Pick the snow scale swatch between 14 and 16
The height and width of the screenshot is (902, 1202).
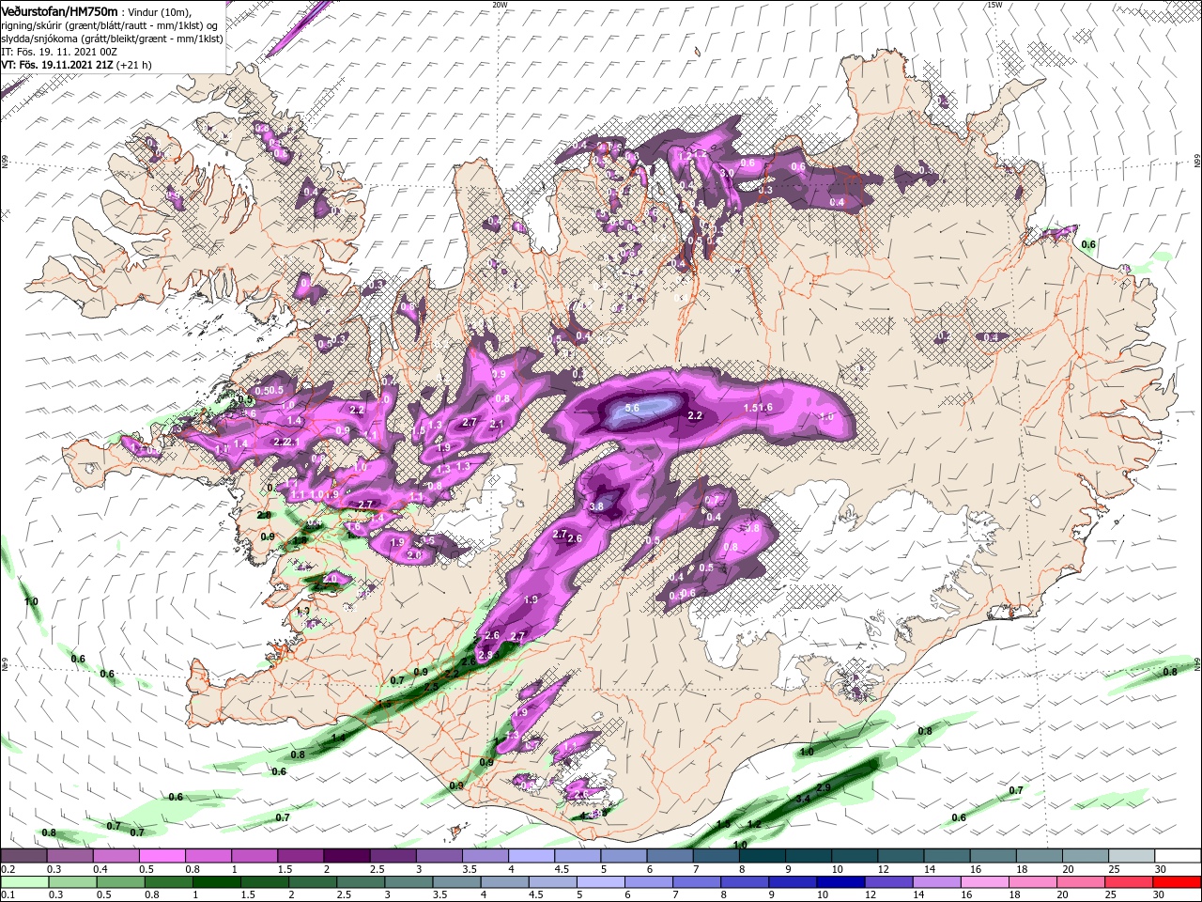(x=947, y=856)
